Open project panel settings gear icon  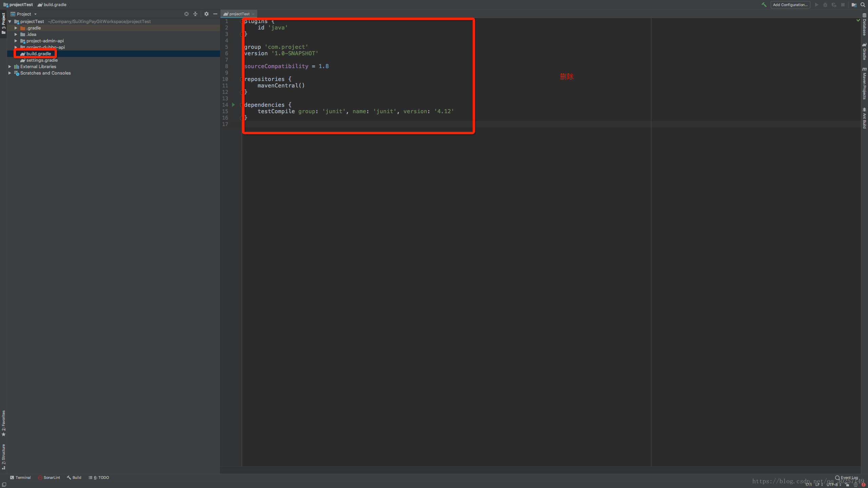[206, 14]
